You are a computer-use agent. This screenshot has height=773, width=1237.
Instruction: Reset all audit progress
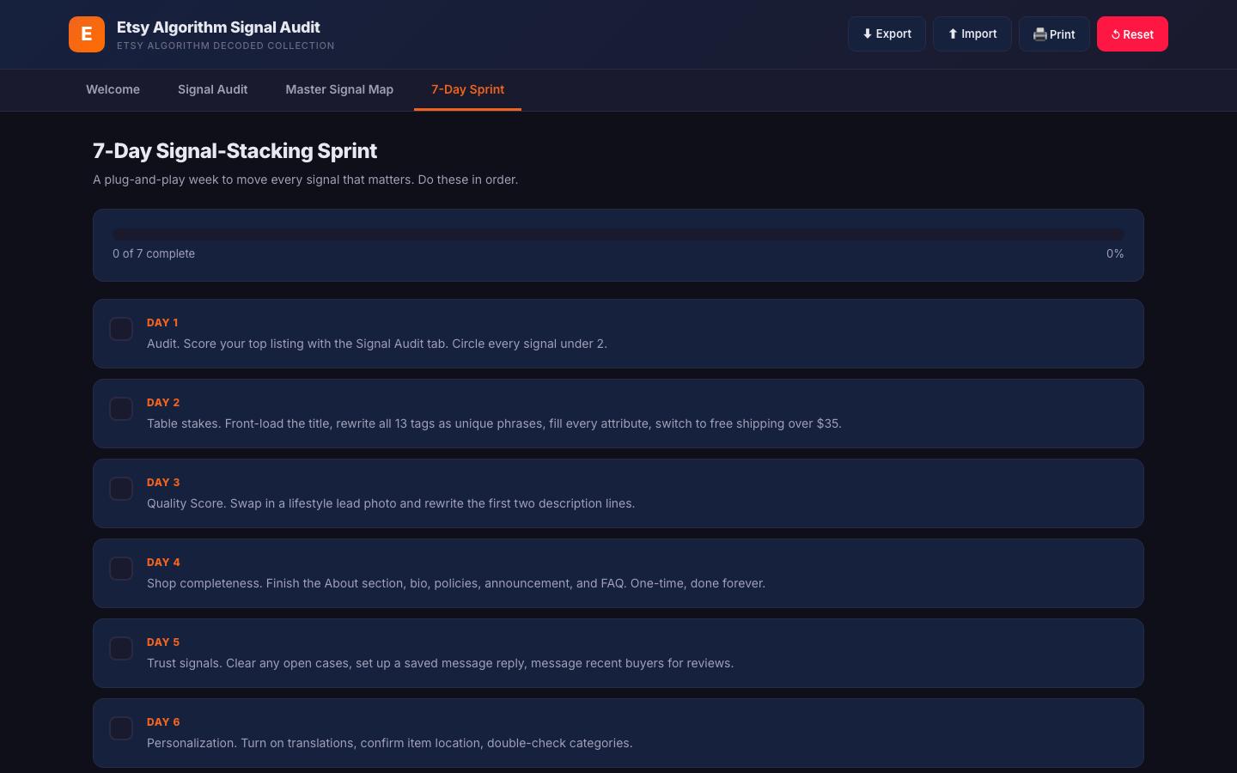tap(1132, 34)
